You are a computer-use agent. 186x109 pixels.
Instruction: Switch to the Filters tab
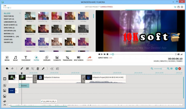[x=36, y=58]
